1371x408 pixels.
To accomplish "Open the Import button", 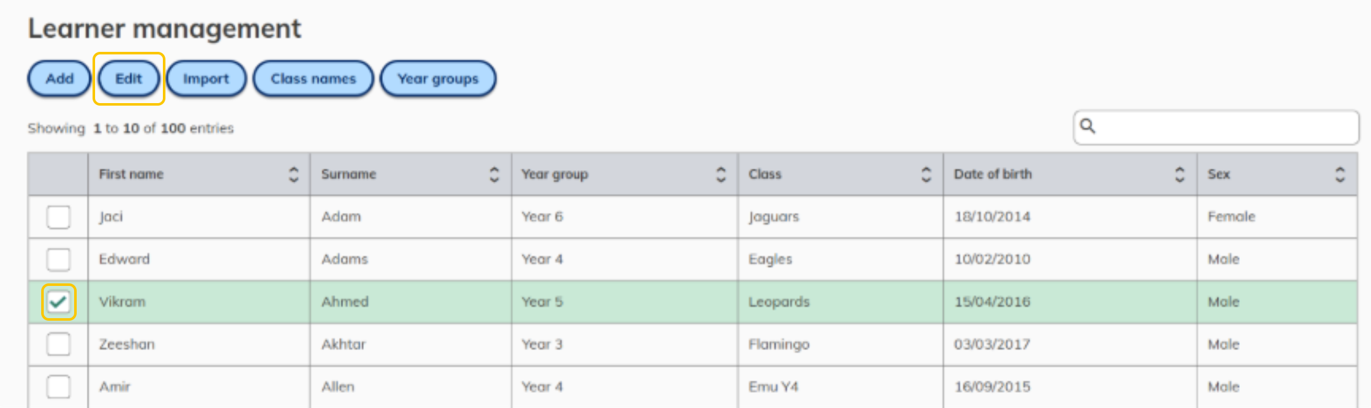I will (206, 78).
